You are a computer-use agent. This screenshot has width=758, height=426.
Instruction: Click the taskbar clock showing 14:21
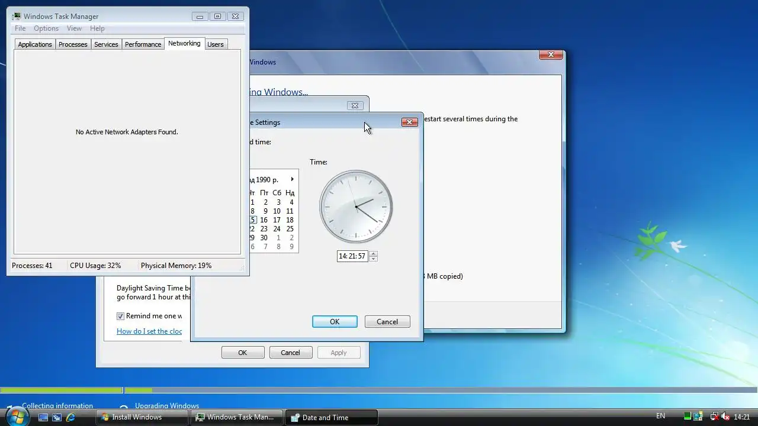click(x=741, y=417)
